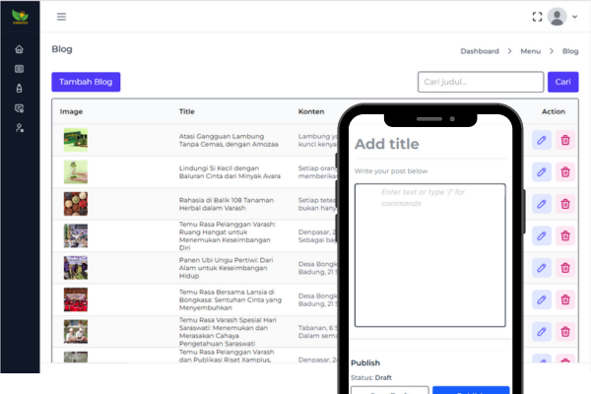Delete the Rahasia di Balik 108 blog
Screen dimensions: 591x394
(565, 204)
